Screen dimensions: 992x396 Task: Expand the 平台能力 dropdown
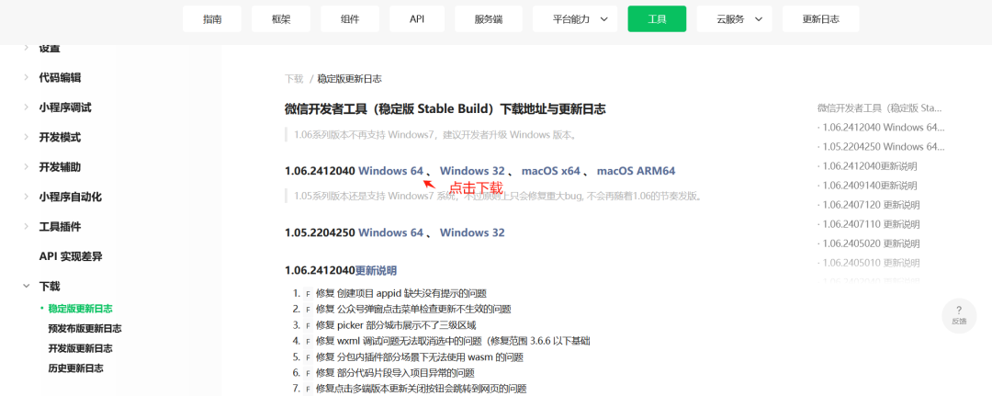coord(575,19)
